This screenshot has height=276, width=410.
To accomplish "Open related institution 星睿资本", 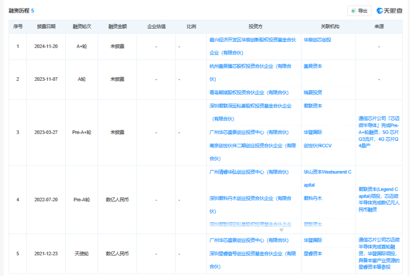I will click(x=313, y=253).
